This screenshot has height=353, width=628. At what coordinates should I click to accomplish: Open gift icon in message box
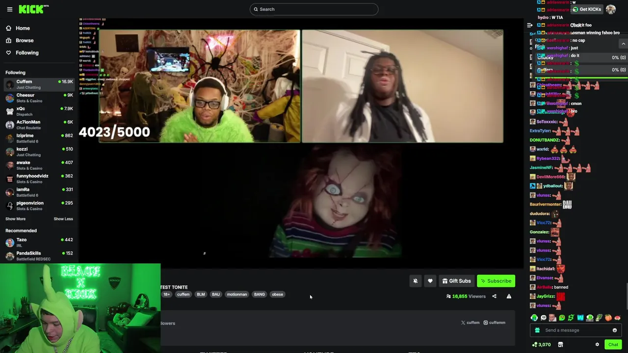537,330
